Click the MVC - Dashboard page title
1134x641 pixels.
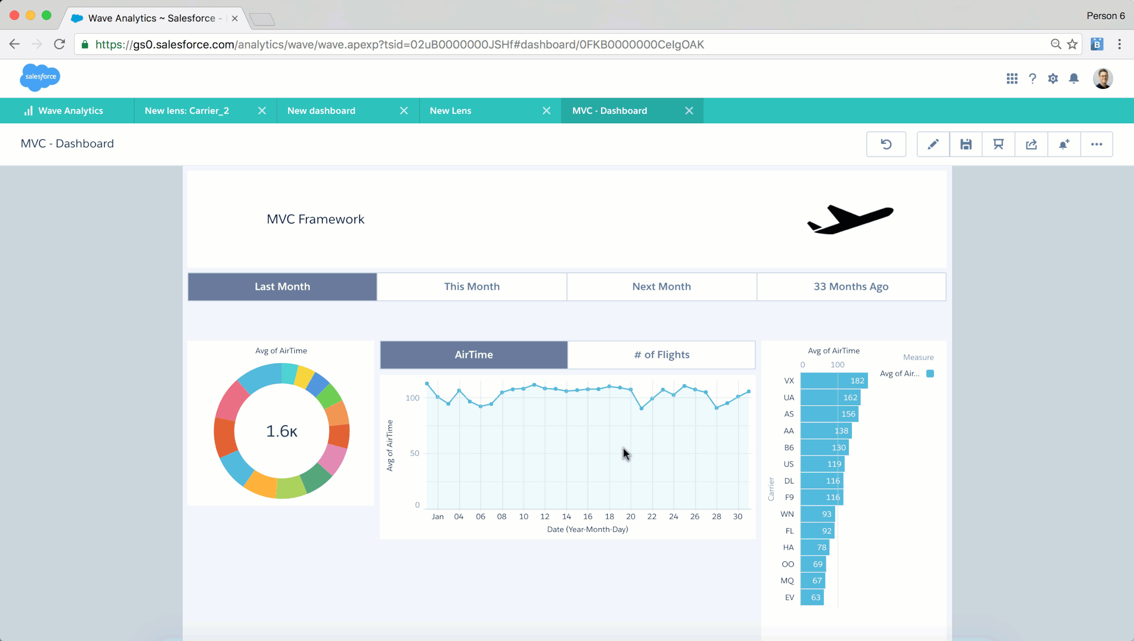coord(67,144)
